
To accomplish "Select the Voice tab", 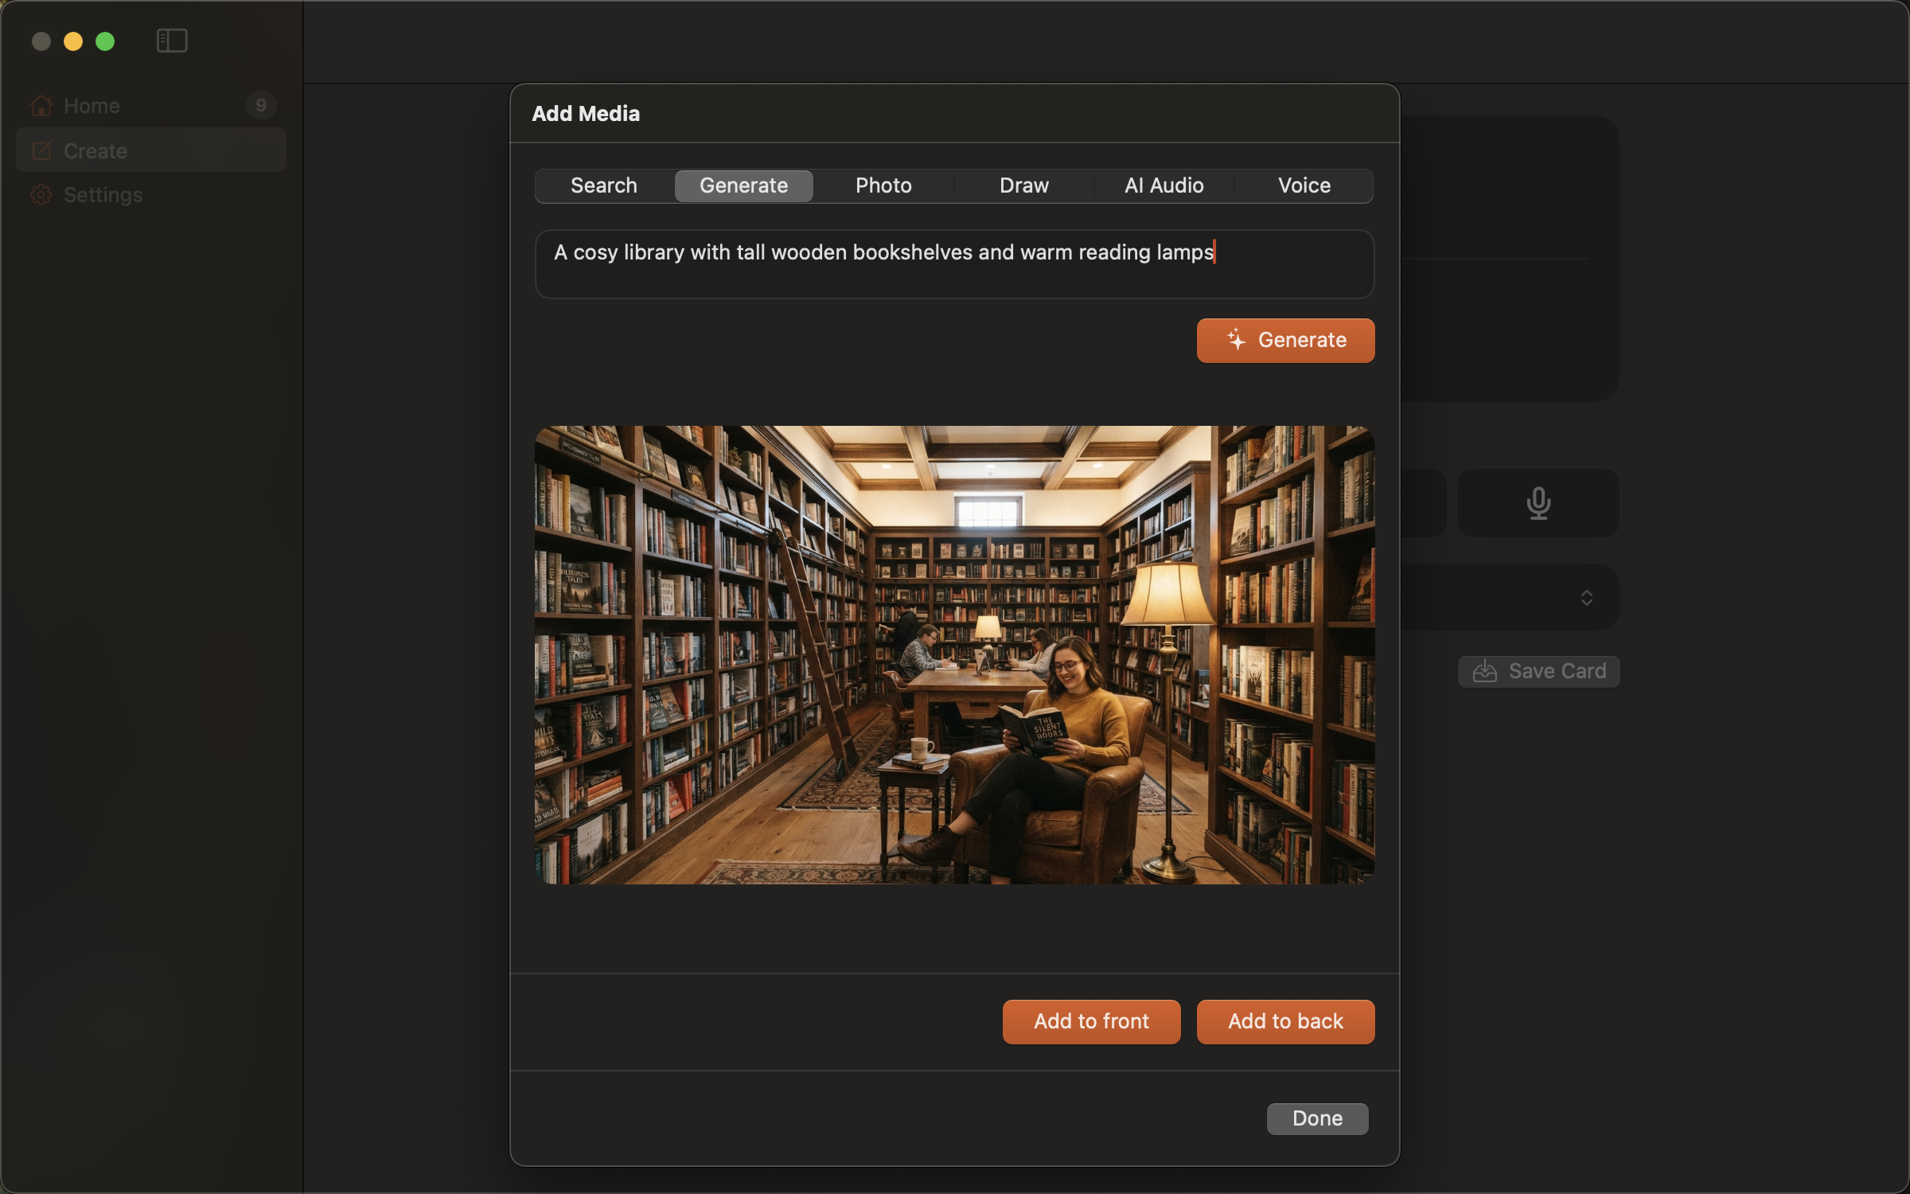I will pyautogui.click(x=1304, y=185).
